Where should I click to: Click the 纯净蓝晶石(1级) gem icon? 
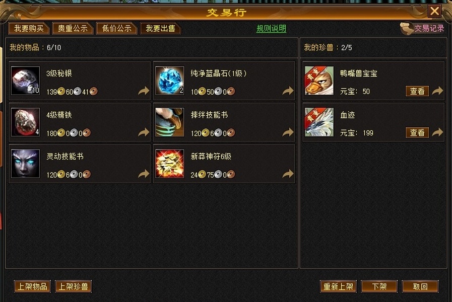pyautogui.click(x=169, y=81)
